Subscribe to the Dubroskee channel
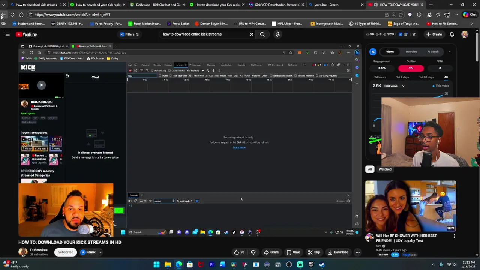Screen dimensions: 480x270 pos(65,252)
